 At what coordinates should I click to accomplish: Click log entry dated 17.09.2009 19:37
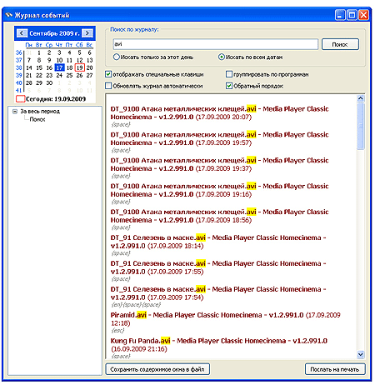[x=219, y=164]
